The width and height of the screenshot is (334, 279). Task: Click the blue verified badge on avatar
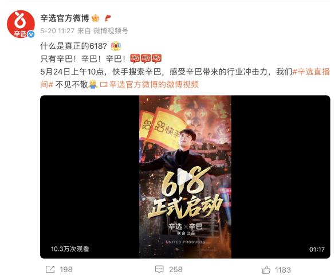pyautogui.click(x=32, y=34)
